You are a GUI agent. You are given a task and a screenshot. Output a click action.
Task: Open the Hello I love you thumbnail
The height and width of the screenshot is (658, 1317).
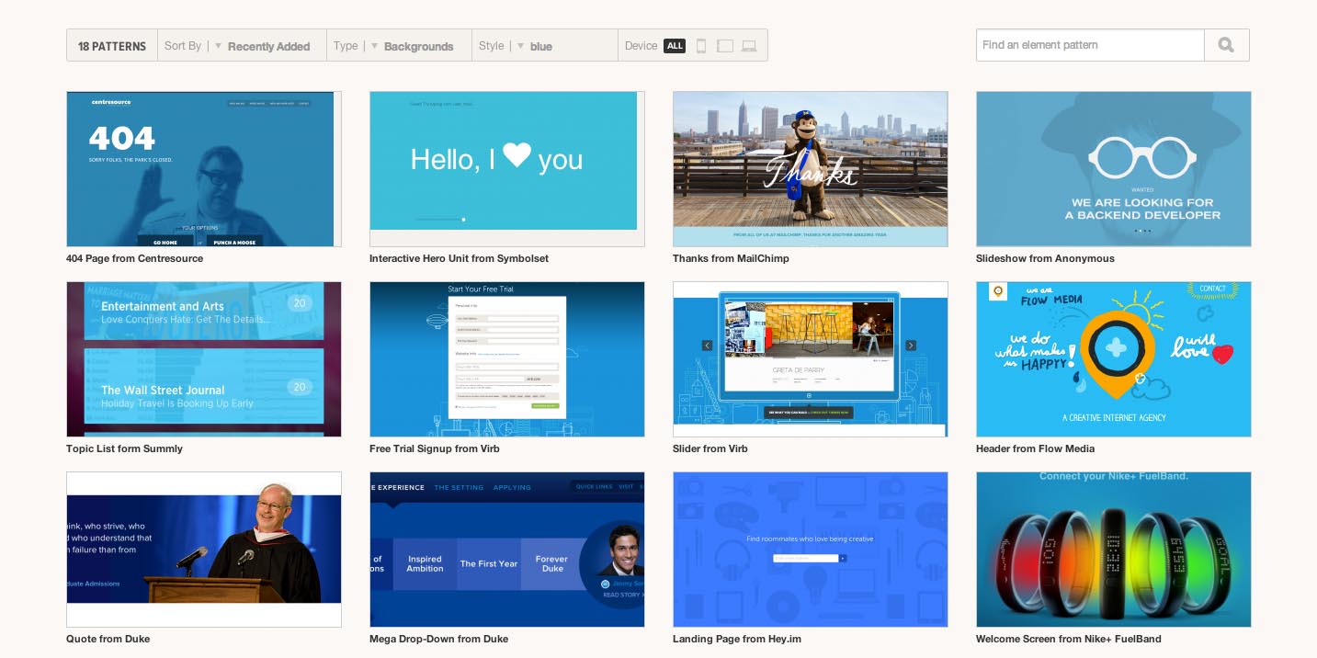(x=507, y=169)
